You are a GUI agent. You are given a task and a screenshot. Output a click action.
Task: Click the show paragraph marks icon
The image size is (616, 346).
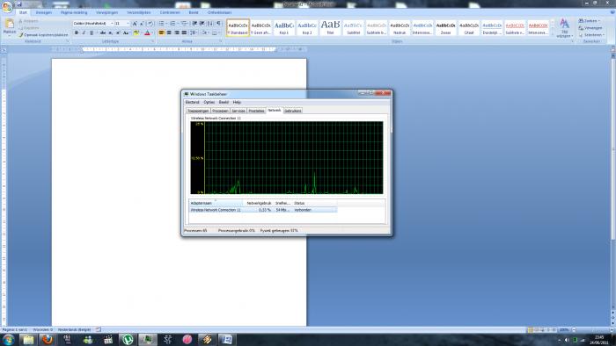tap(219, 24)
